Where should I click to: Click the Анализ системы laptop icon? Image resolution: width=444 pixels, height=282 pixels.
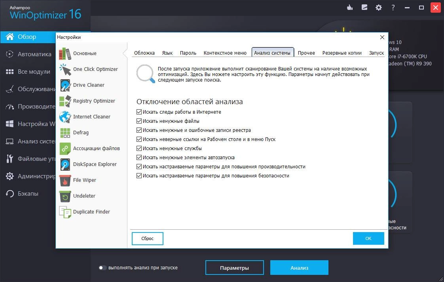click(x=9, y=141)
